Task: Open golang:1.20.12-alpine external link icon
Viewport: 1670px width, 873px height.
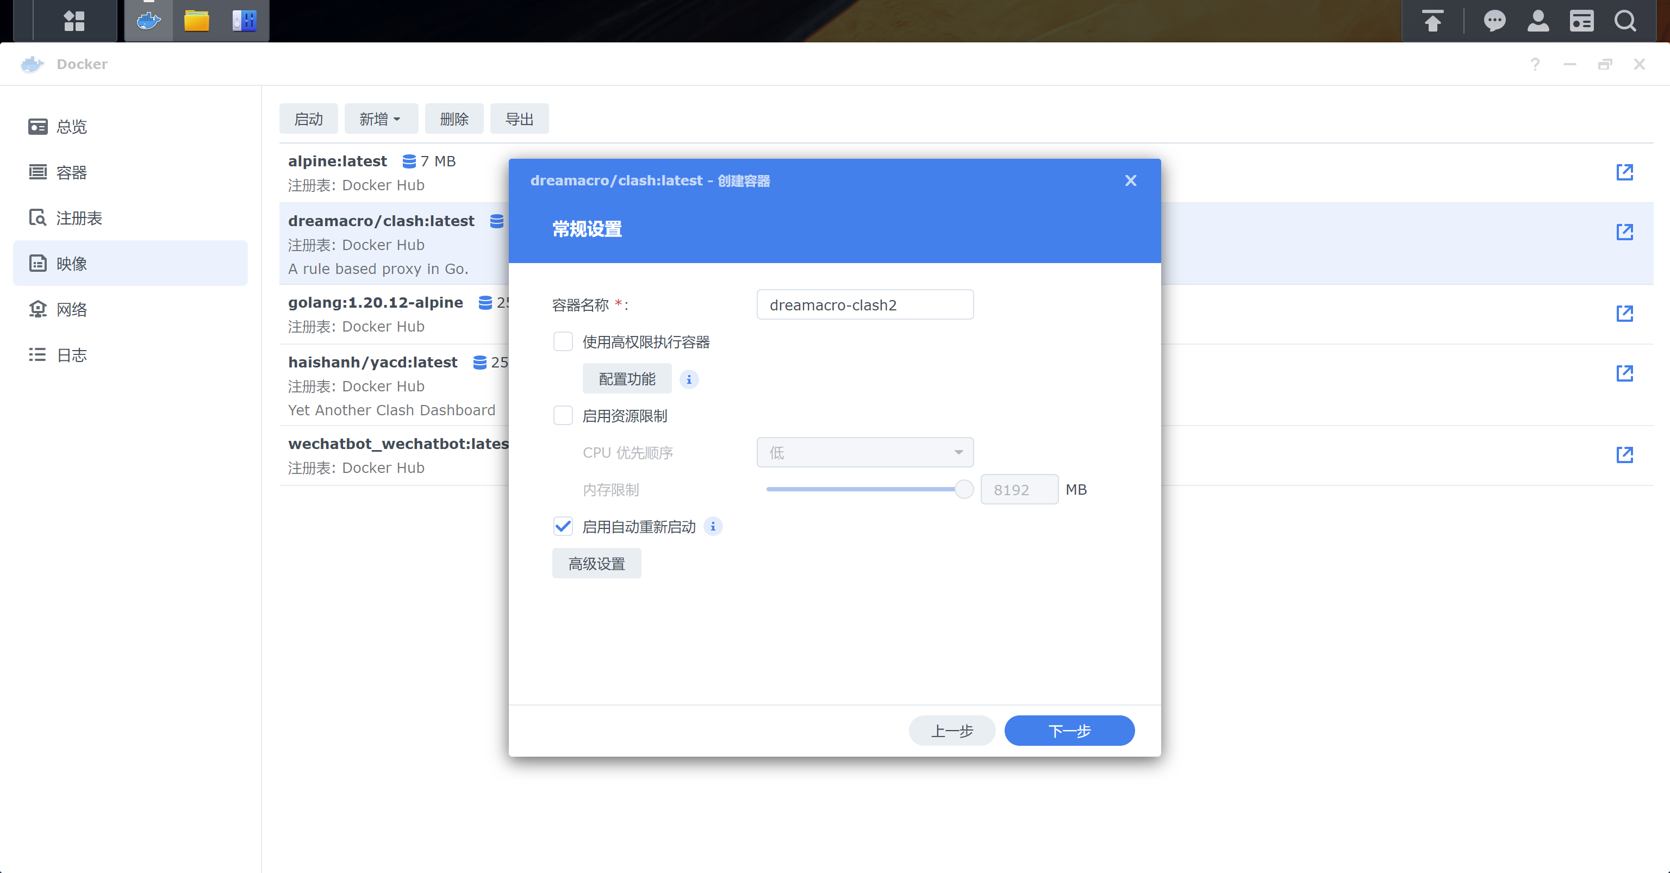Action: tap(1625, 314)
